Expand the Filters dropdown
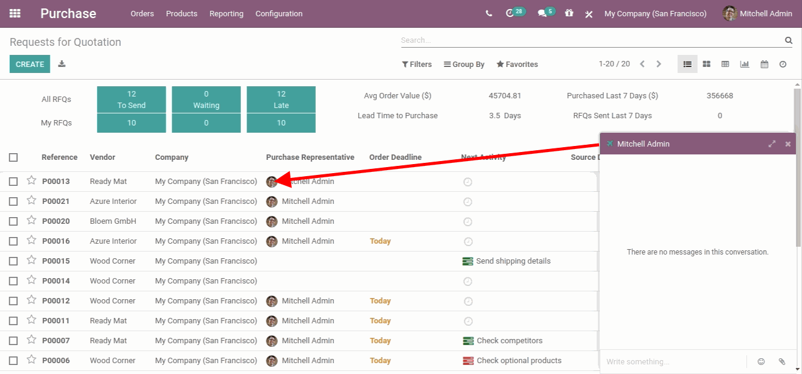Screen dimensions: 802x374 pyautogui.click(x=417, y=64)
